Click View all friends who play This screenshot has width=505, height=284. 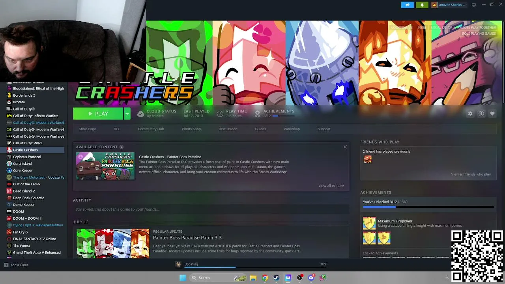[x=471, y=174]
